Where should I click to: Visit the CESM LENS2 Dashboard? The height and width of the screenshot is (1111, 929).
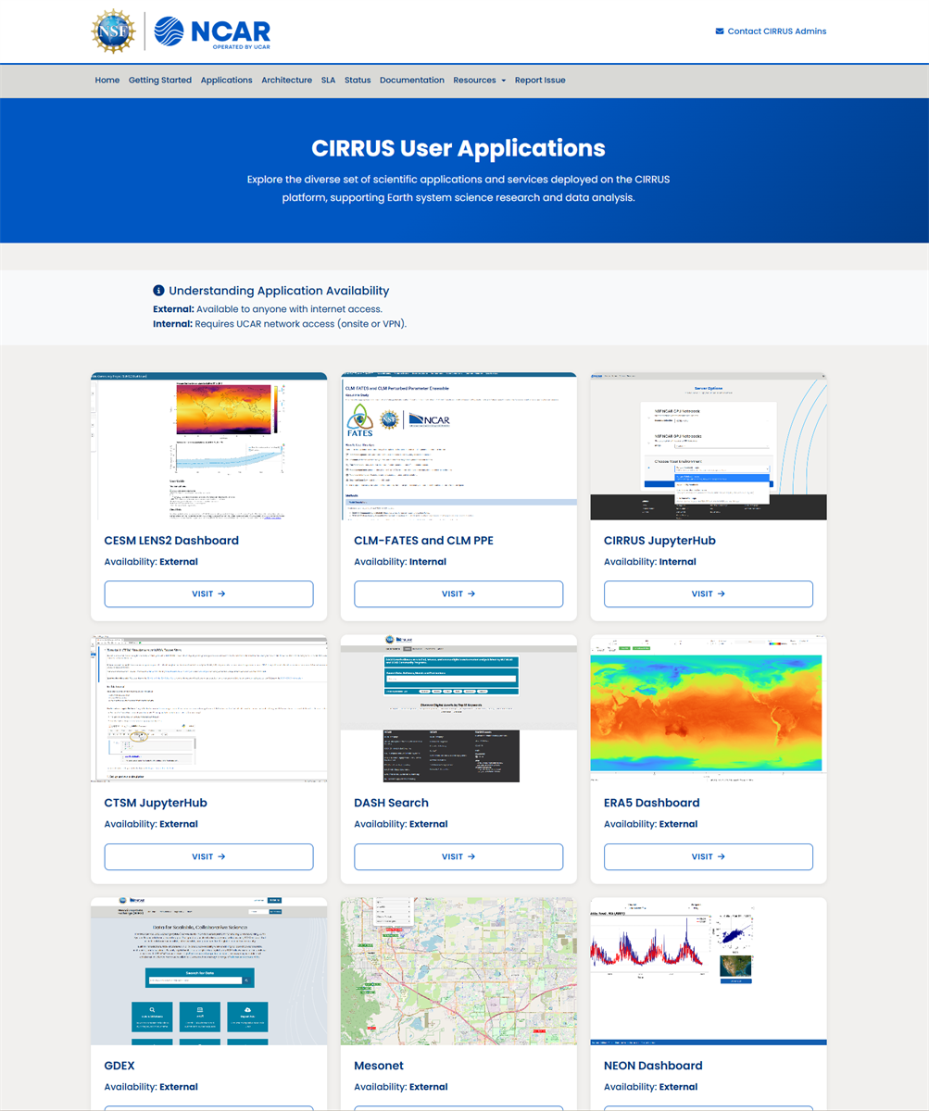pos(208,593)
